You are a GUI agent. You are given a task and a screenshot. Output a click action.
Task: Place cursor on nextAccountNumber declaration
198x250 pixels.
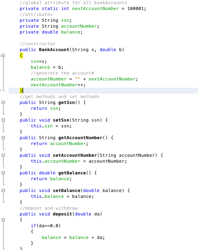click(x=96, y=8)
